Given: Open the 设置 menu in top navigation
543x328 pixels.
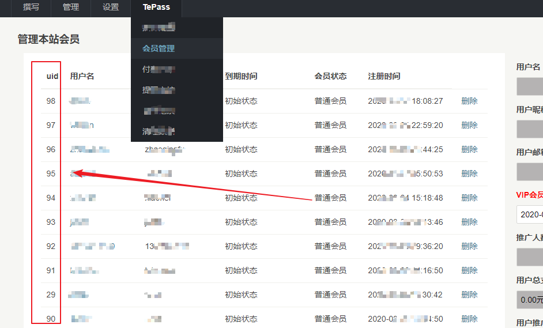Looking at the screenshot, I should coord(111,7).
